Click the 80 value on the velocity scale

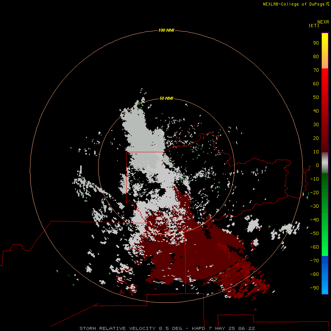point(316,57)
